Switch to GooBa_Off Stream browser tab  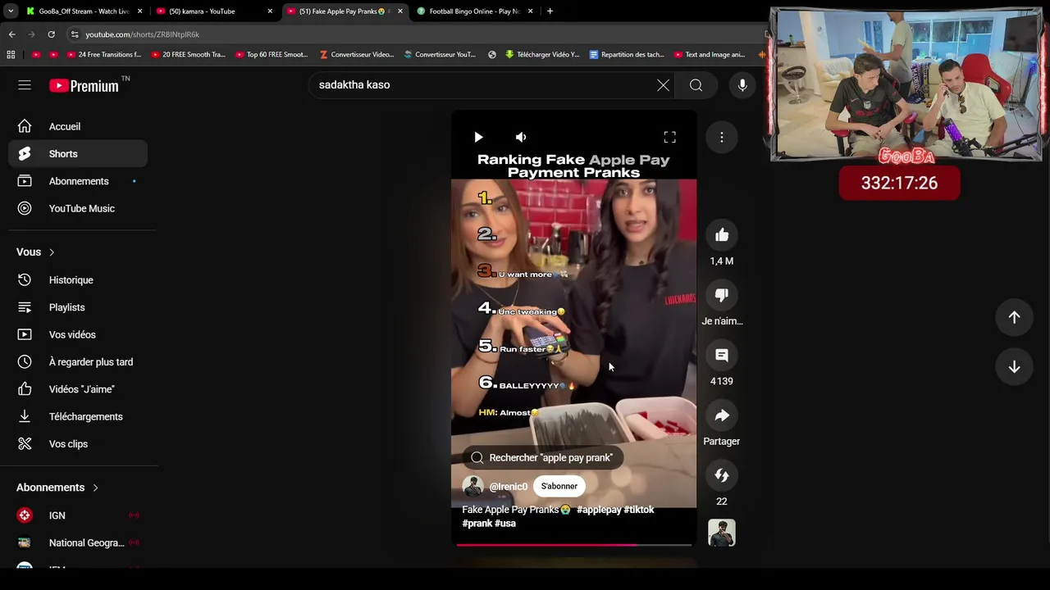pyautogui.click(x=83, y=11)
